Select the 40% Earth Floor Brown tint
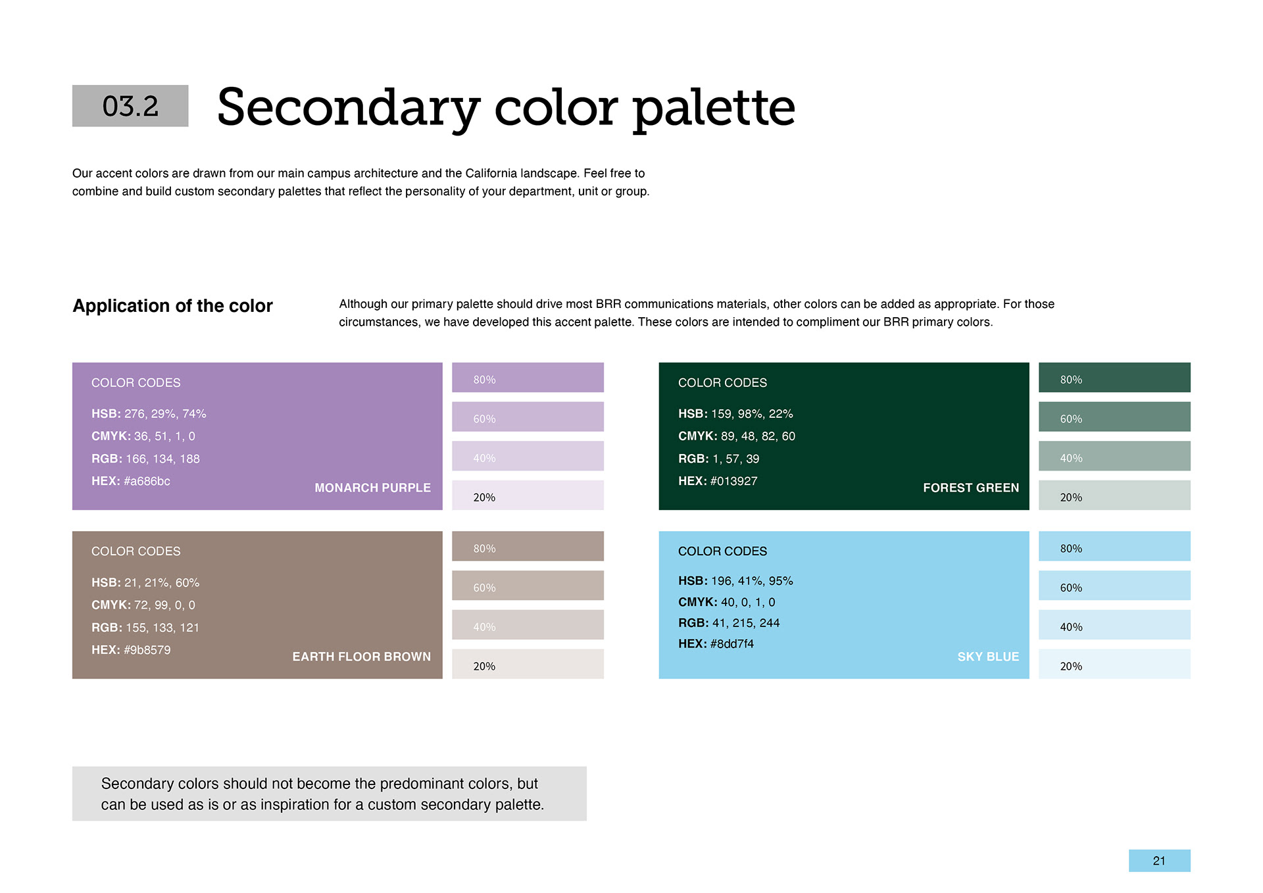 (528, 625)
